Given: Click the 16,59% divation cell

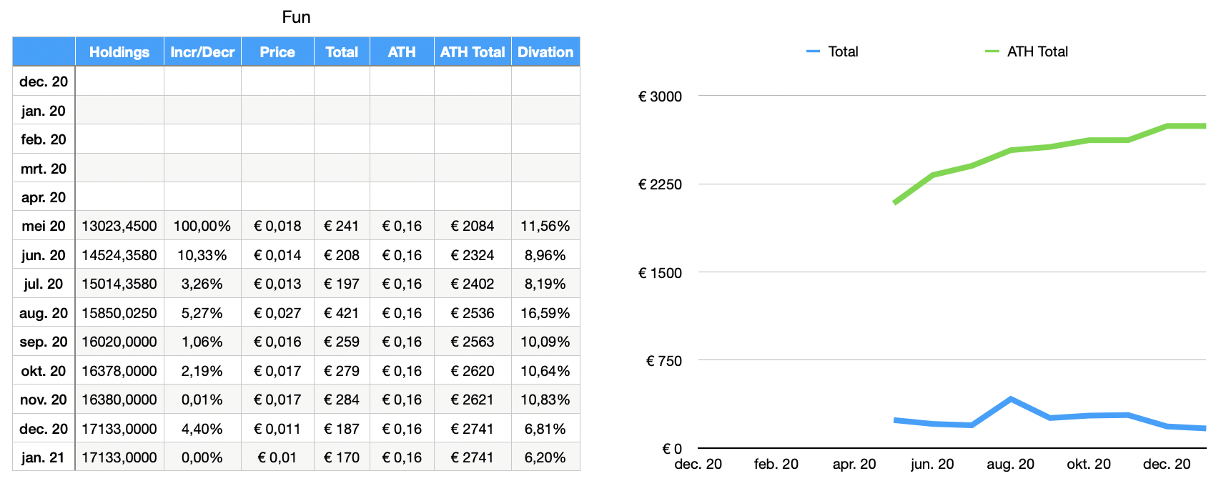Looking at the screenshot, I should (545, 313).
